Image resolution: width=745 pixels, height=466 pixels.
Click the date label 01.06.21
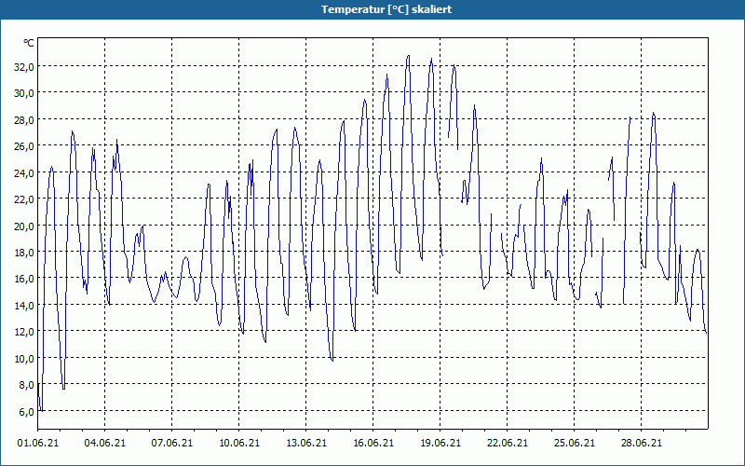click(x=38, y=444)
